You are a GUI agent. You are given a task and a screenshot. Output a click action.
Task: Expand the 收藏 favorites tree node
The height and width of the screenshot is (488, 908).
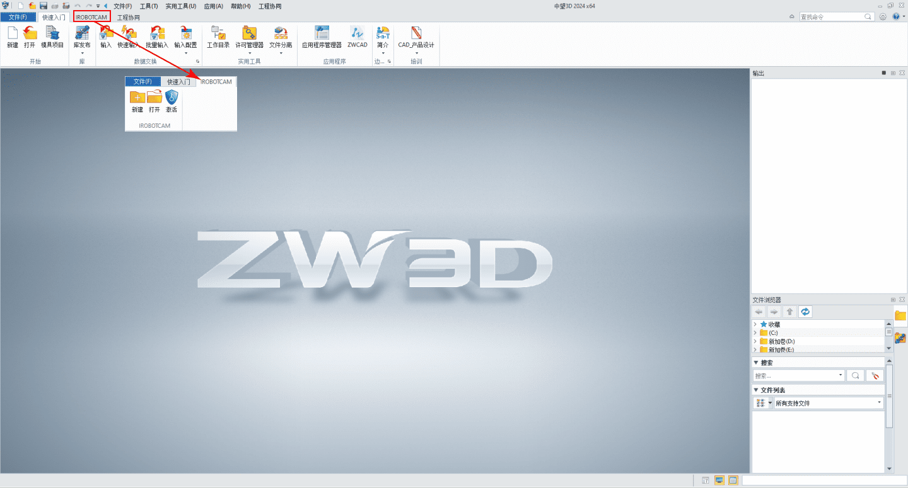[755, 324]
